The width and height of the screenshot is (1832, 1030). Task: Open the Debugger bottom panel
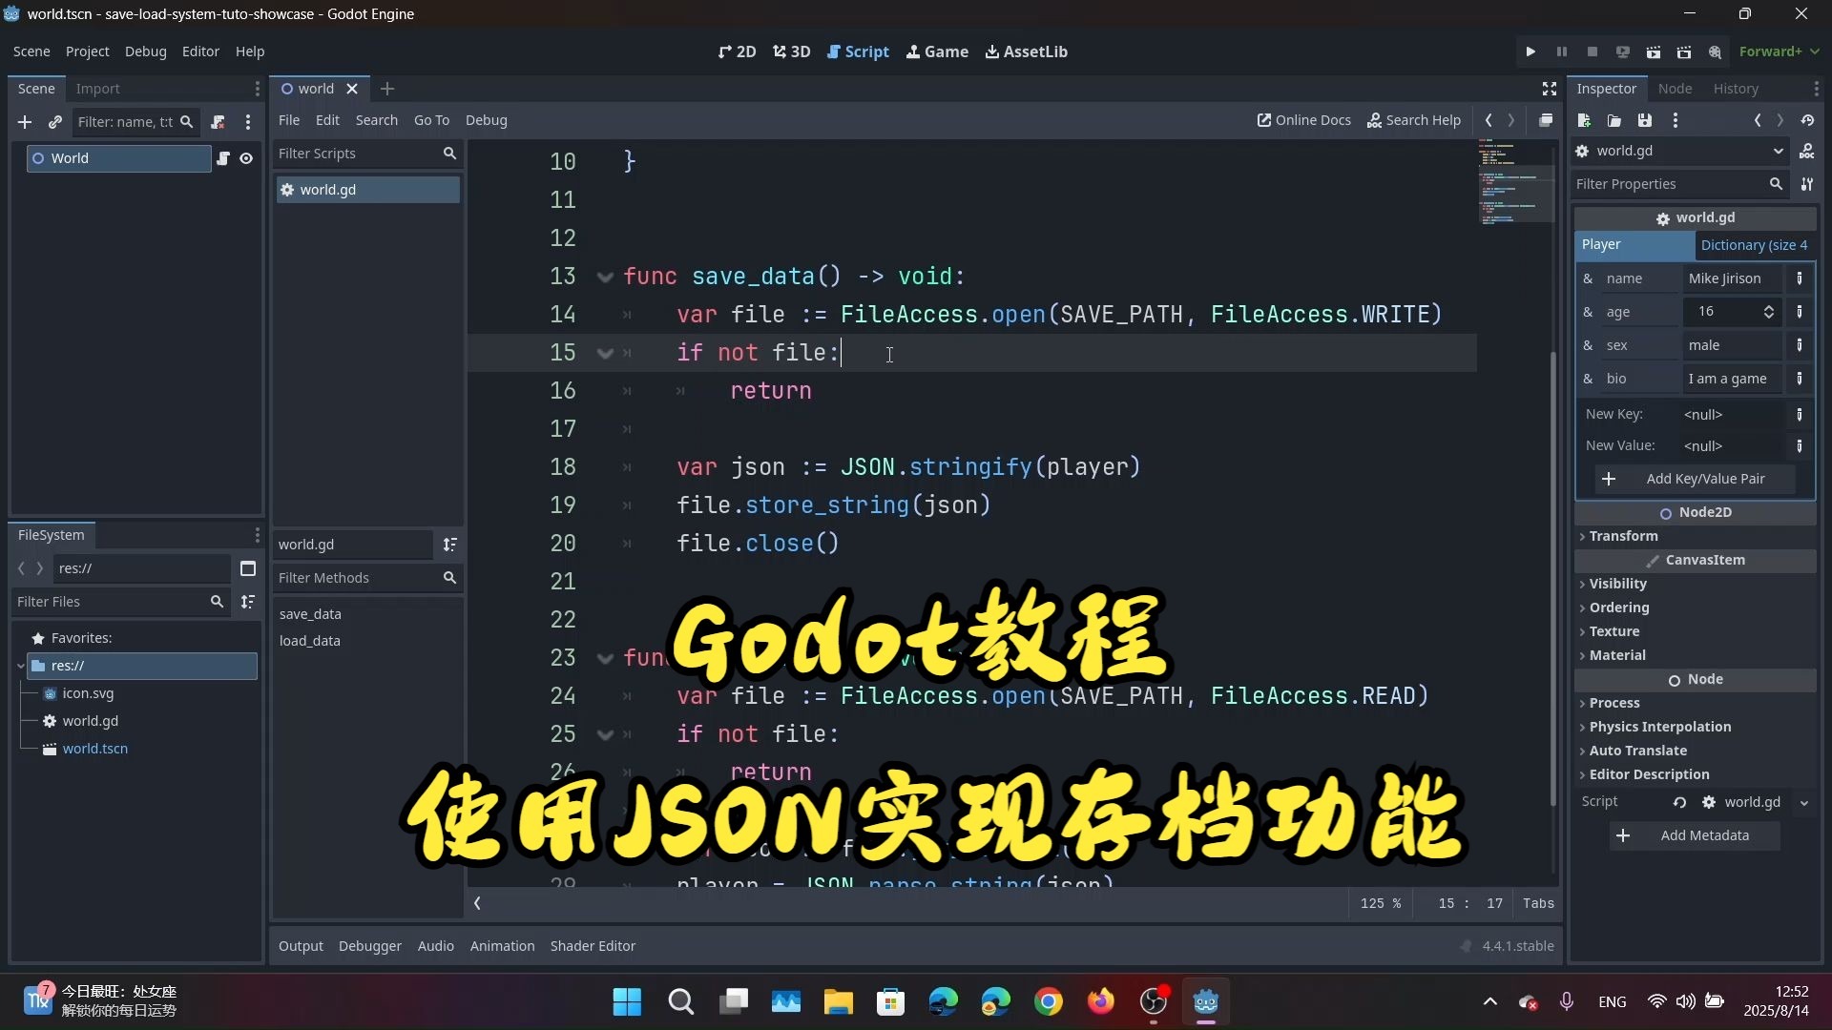[x=370, y=946]
